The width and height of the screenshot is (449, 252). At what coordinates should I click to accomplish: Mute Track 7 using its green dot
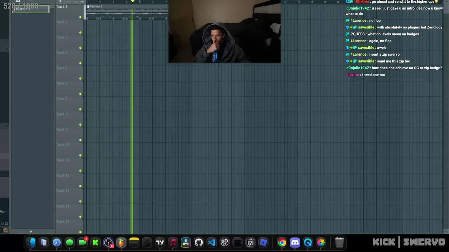(80, 109)
